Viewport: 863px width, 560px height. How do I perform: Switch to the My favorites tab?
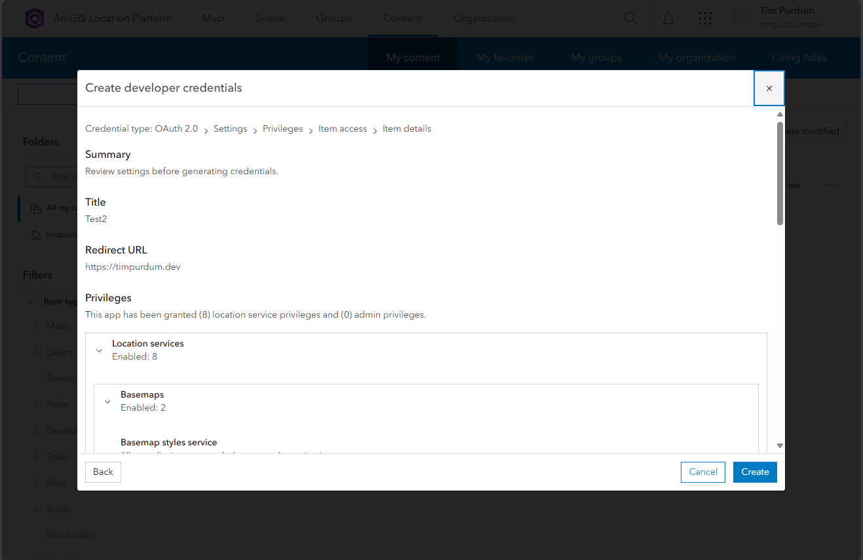pos(505,58)
